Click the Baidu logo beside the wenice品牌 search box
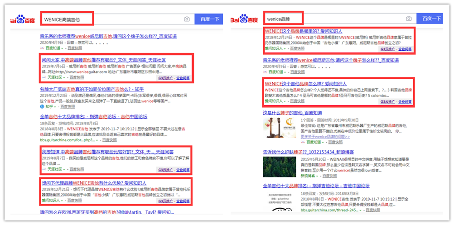Viewport: 454px width, 225px height. coord(244,19)
